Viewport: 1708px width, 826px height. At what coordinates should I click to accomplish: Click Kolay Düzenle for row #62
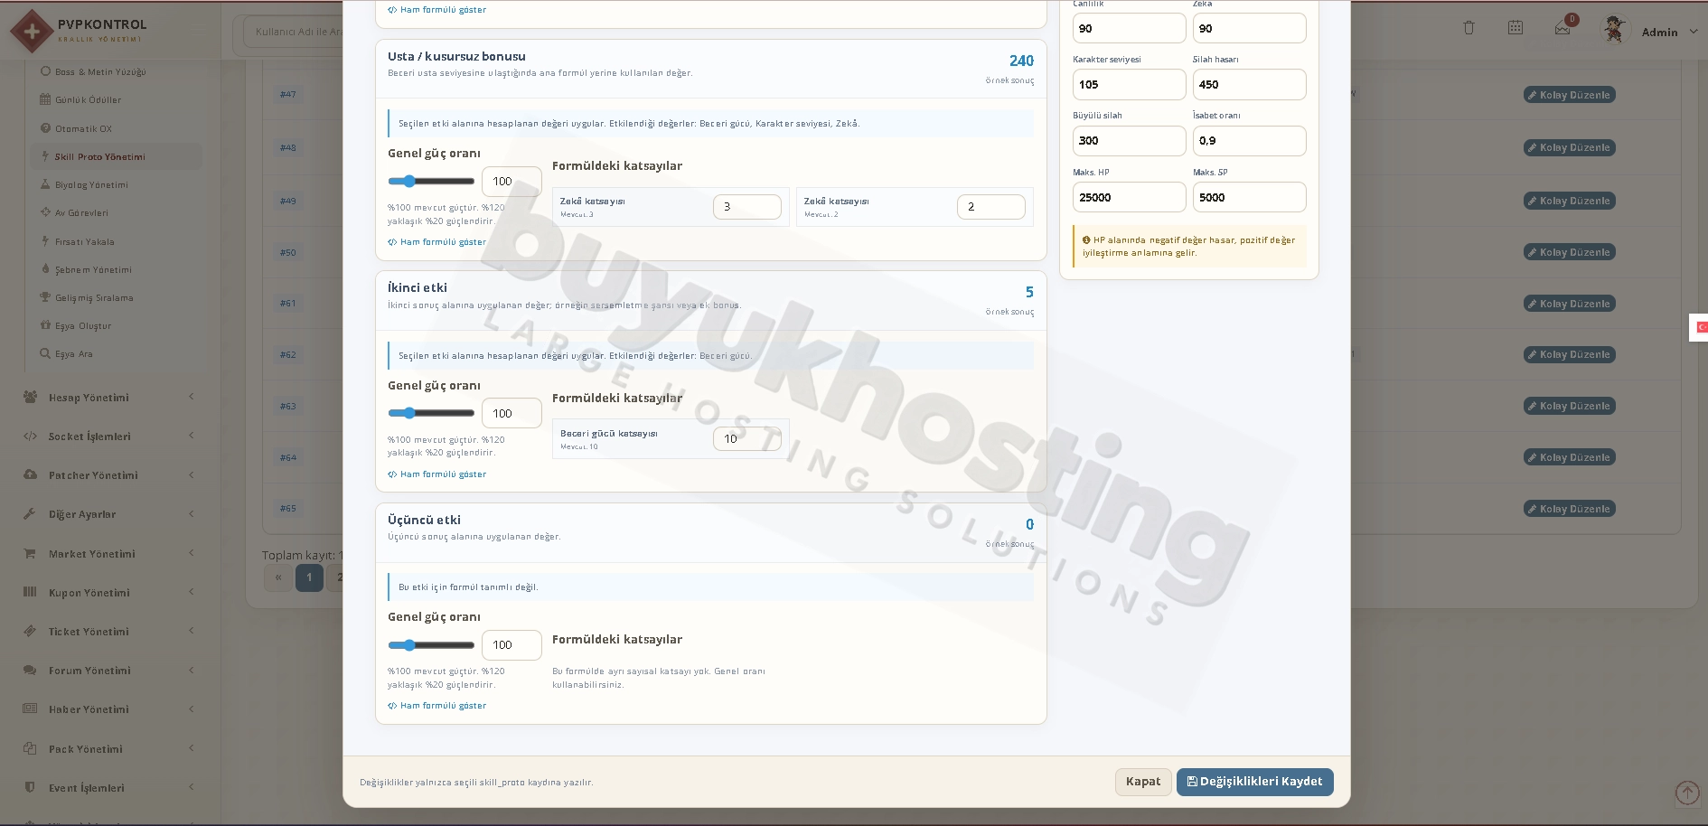pos(1570,354)
